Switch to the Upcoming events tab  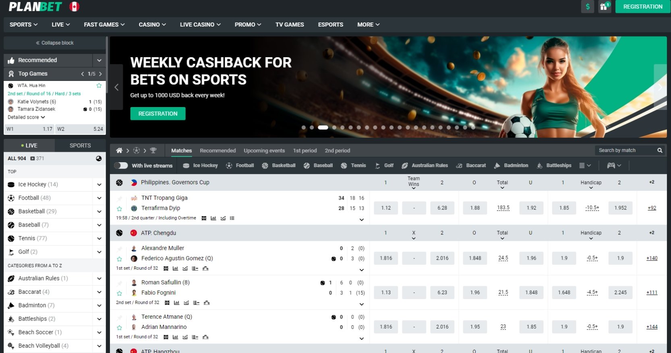[x=264, y=151]
